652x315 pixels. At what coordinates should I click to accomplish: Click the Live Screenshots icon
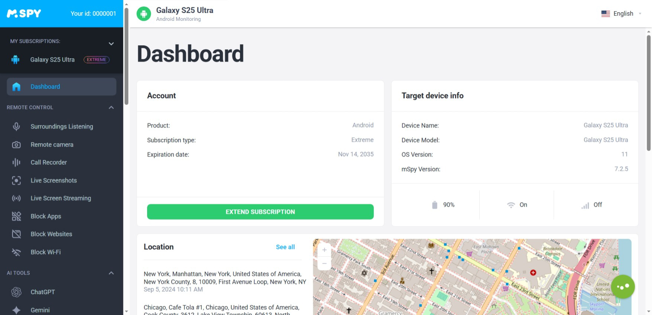(16, 181)
